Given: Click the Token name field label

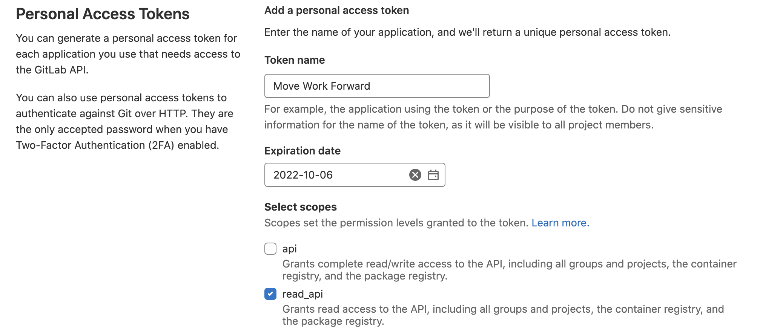Looking at the screenshot, I should pyautogui.click(x=295, y=60).
